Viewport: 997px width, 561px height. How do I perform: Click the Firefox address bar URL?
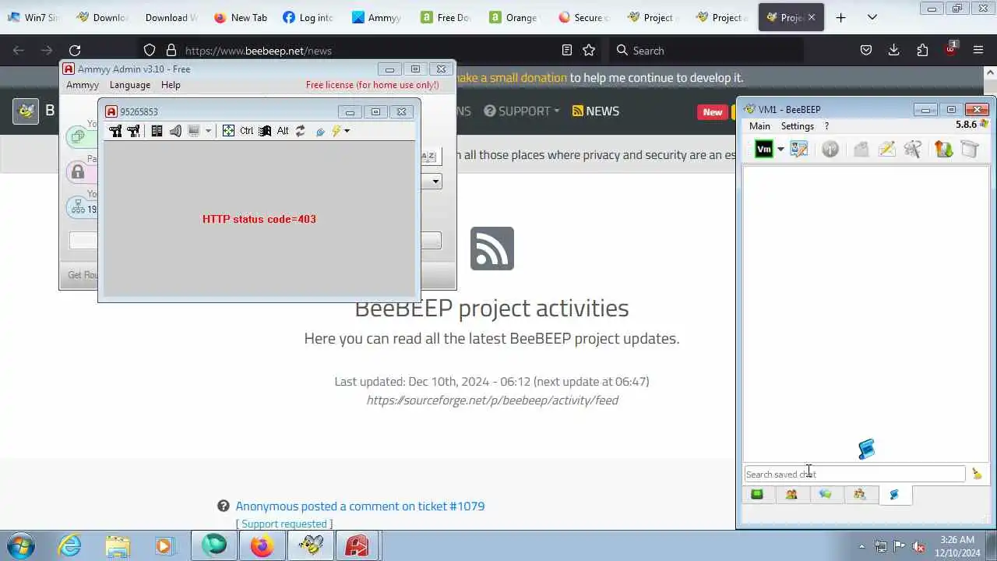coord(259,51)
